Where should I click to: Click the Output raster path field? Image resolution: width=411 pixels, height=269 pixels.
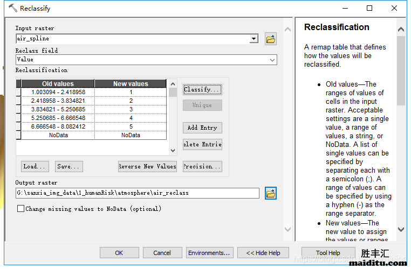click(x=138, y=193)
